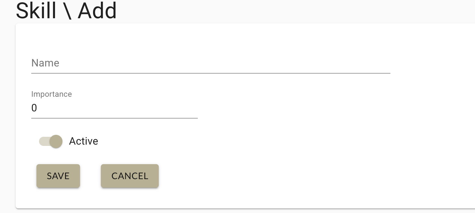Click the Skill \ Add page heading
This screenshot has height=213, width=475.
coord(66,10)
